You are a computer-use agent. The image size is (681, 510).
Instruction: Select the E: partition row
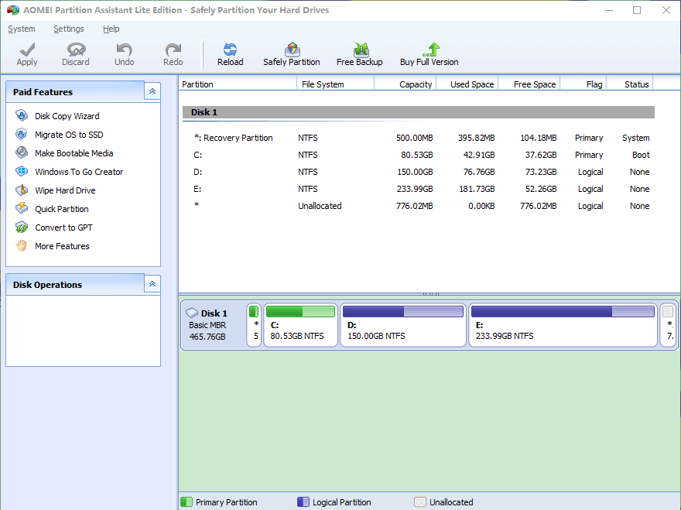point(418,189)
